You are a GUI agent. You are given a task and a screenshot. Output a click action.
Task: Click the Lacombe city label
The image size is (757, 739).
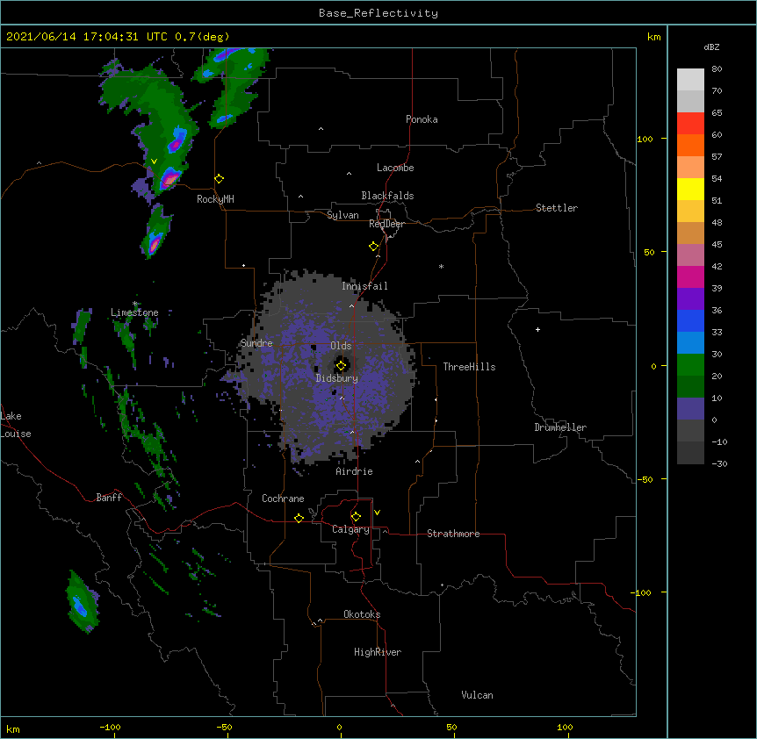tap(395, 168)
